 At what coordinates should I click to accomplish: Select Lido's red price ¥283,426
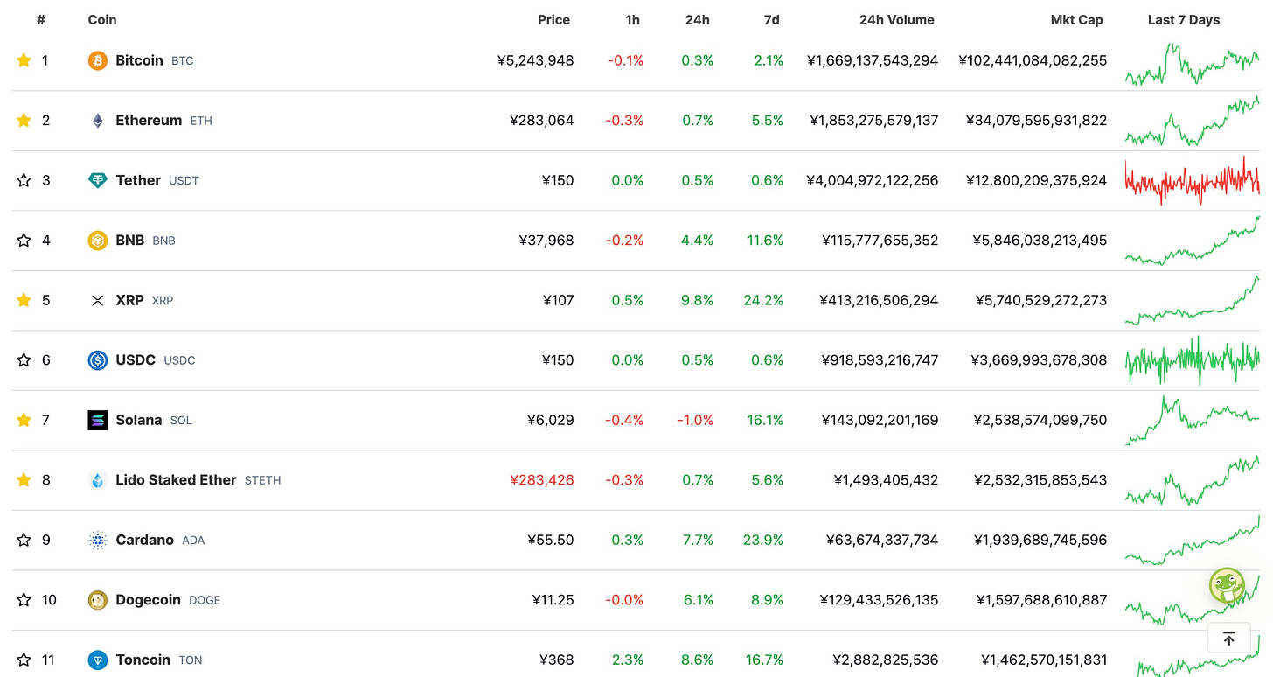[542, 480]
